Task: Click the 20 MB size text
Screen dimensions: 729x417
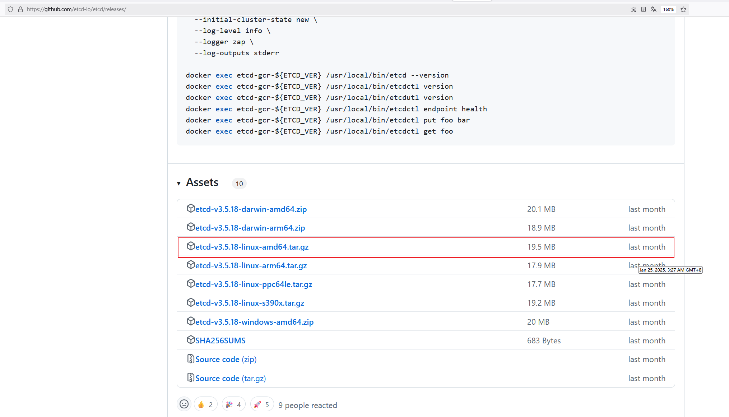Action: (538, 322)
